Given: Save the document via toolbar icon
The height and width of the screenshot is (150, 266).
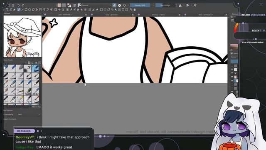Looking at the screenshot, I should [13, 5].
